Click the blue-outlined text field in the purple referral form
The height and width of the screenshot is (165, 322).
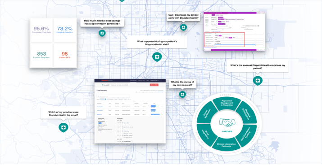coord(235,45)
